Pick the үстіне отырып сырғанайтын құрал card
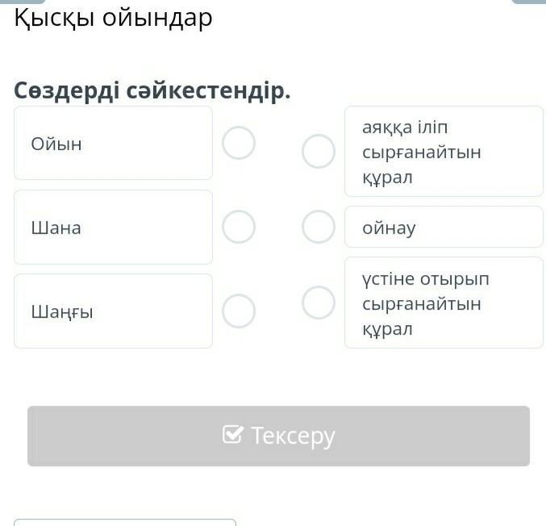Screen dimensions: 546x526 click(444, 303)
